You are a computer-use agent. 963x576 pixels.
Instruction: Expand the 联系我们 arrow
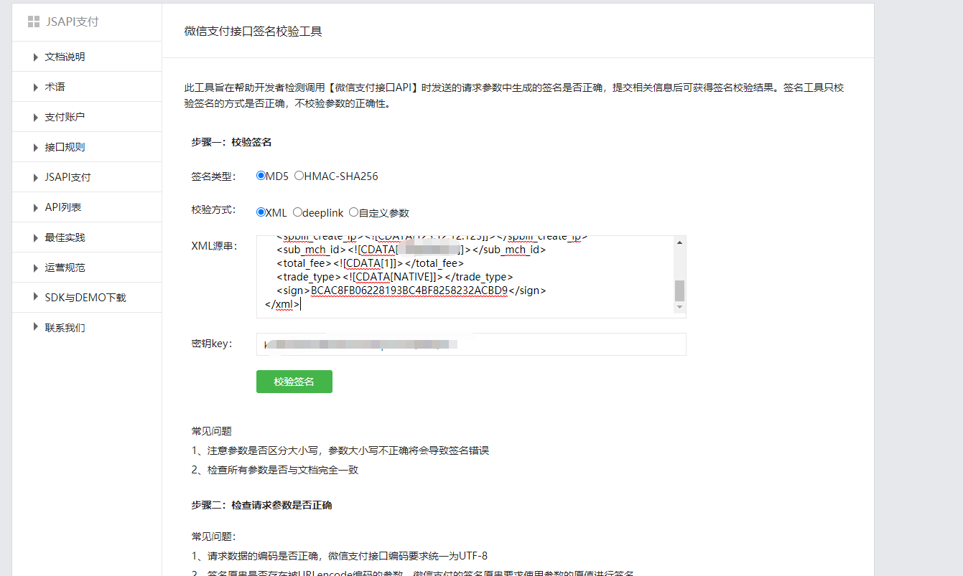(36, 327)
